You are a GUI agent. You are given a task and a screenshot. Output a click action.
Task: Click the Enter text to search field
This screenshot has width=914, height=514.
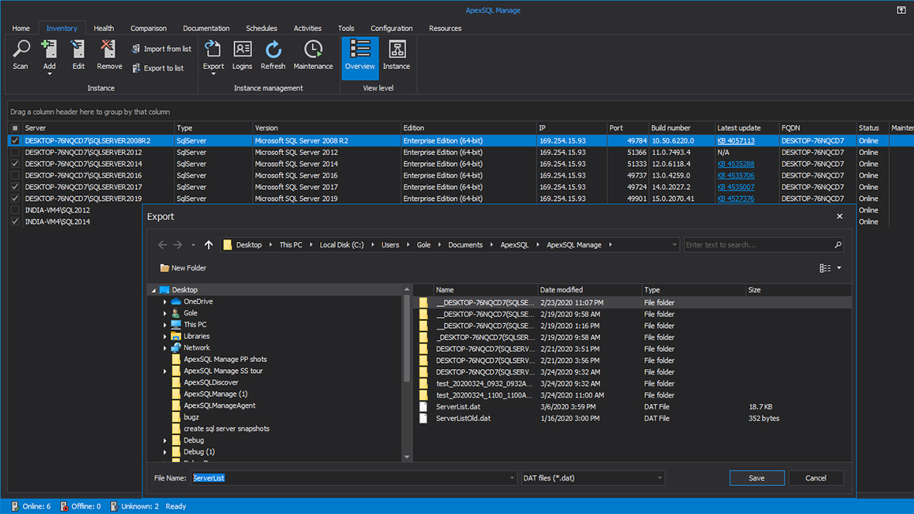[x=757, y=245]
